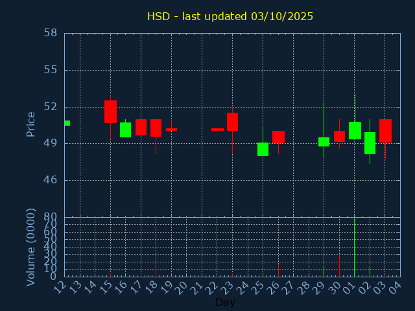
Task: Click the Price y-axis label
Action: click(30, 124)
